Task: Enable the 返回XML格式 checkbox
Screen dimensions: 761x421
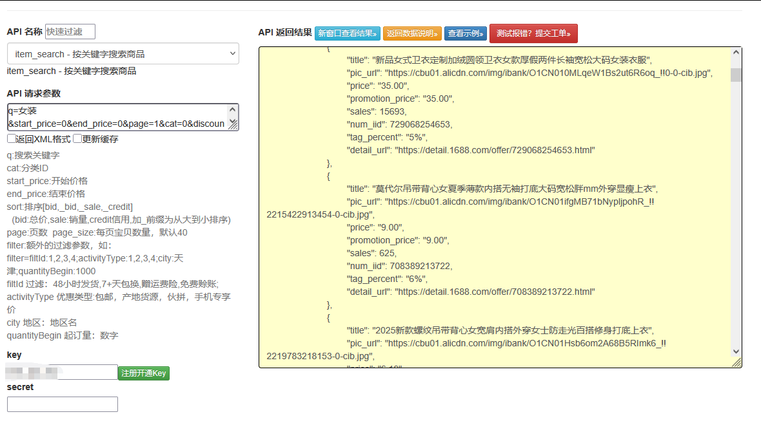Action: point(11,138)
